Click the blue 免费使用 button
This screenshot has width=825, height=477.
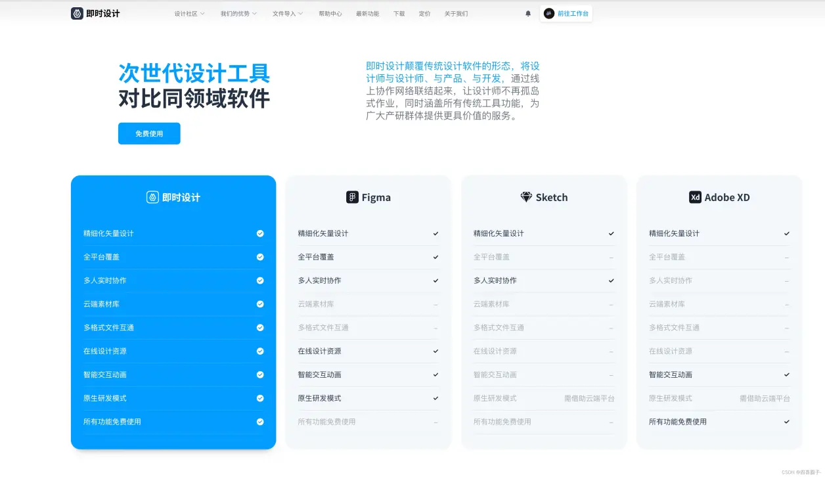pyautogui.click(x=149, y=133)
